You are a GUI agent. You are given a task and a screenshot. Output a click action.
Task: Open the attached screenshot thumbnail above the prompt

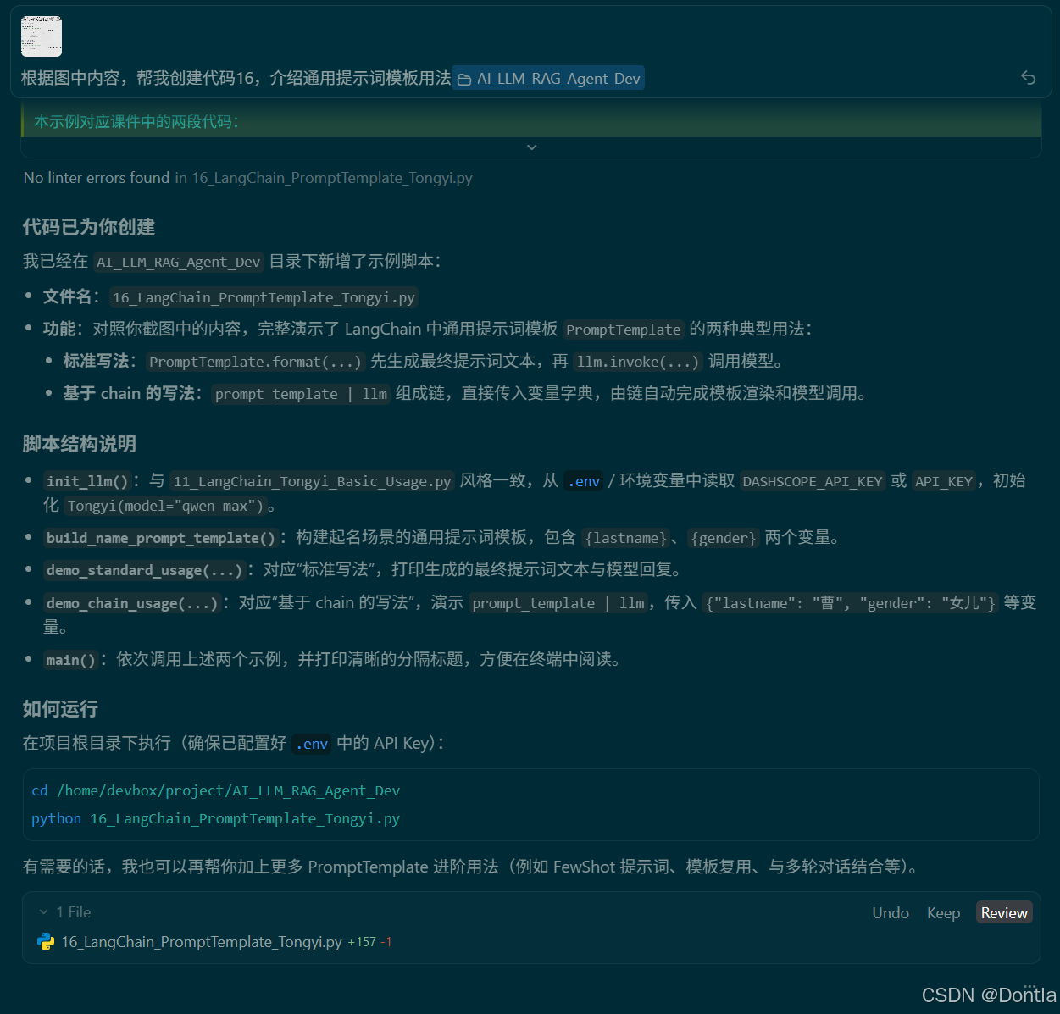41,36
